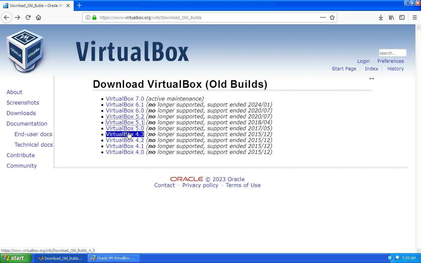Open the History link
The width and height of the screenshot is (421, 263).
click(395, 69)
